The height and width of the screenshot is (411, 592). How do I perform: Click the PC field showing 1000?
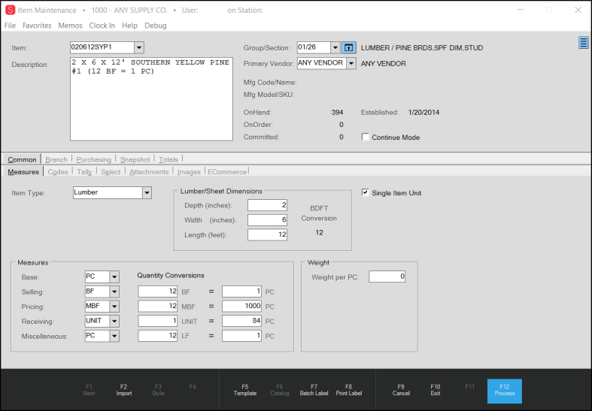point(241,306)
